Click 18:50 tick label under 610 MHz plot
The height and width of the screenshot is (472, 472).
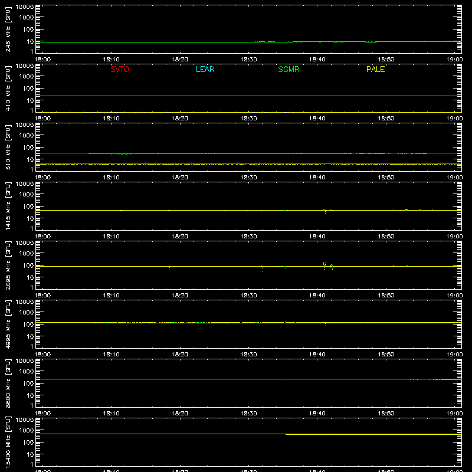[386, 178]
